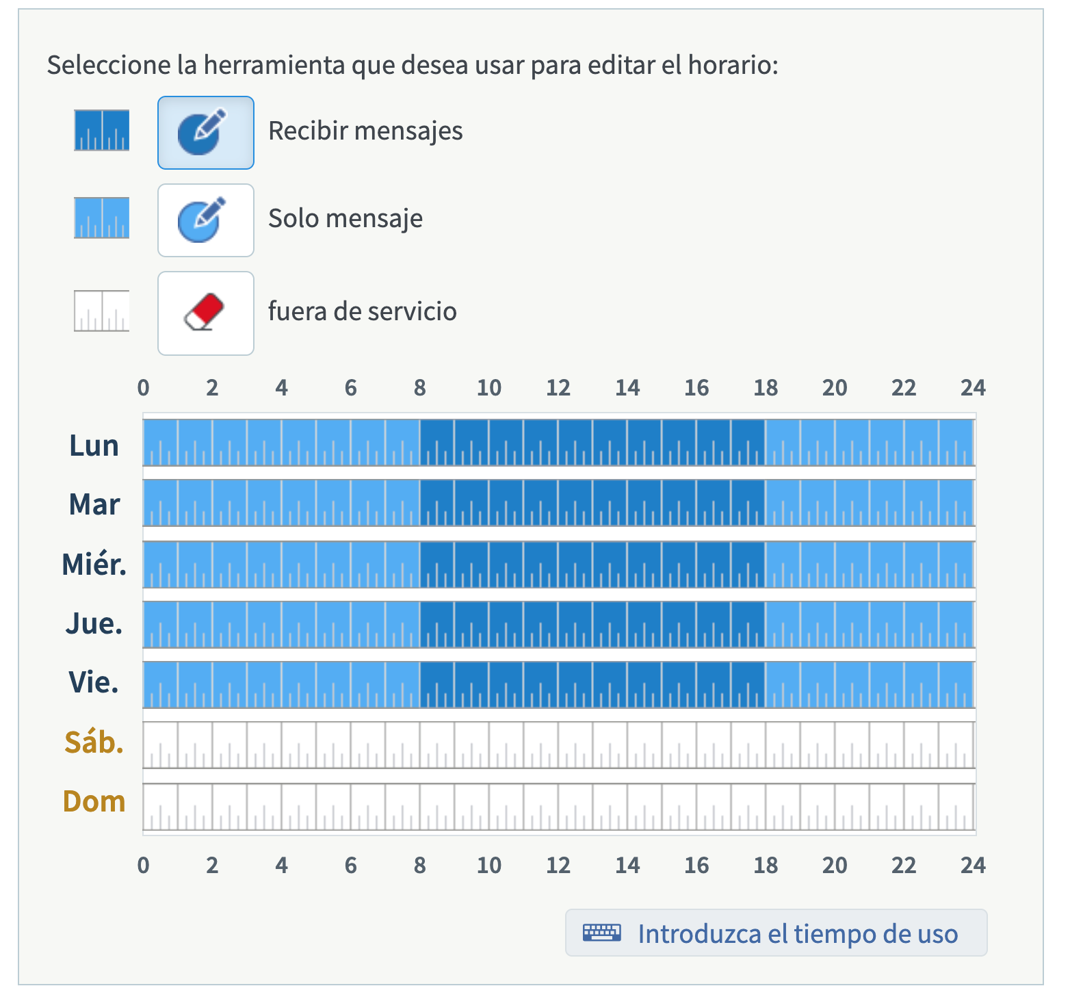
Task: Click the white fuera de servicio legend swatch
Action: [x=102, y=311]
